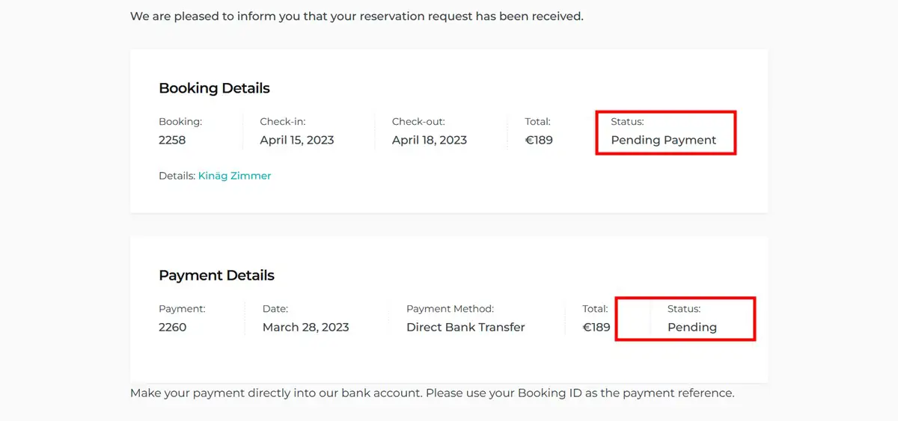The image size is (898, 421).
Task: Click the Pending Payment booking status
Action: 663,140
